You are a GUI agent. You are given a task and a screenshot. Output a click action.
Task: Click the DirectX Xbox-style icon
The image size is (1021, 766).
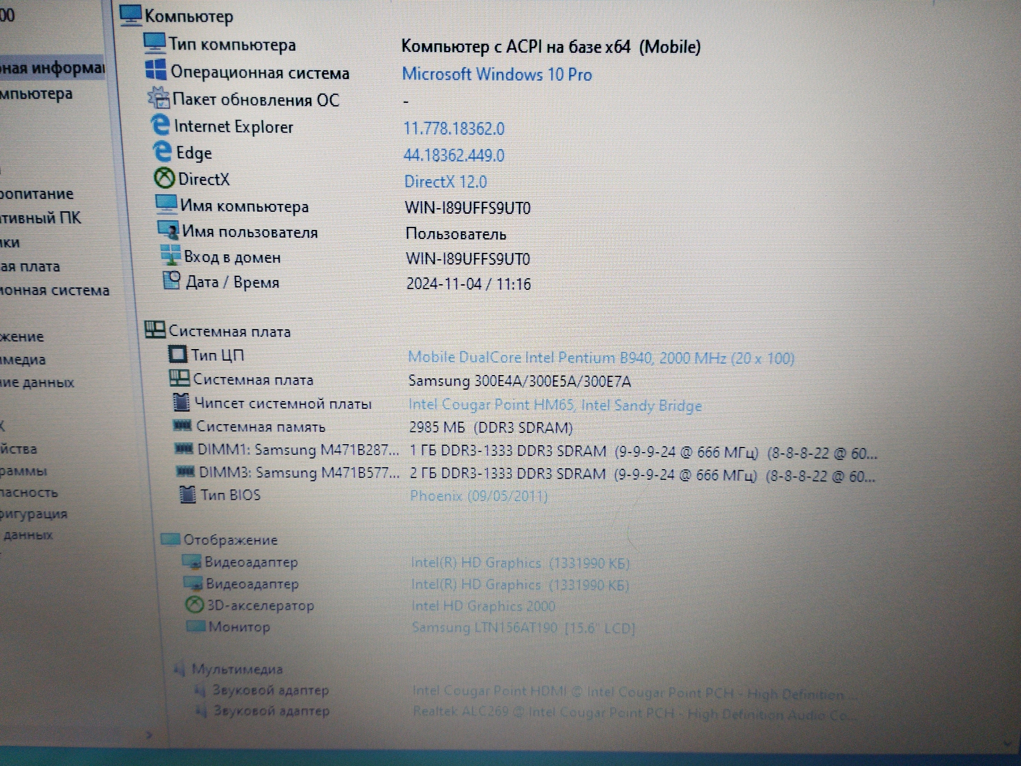164,178
